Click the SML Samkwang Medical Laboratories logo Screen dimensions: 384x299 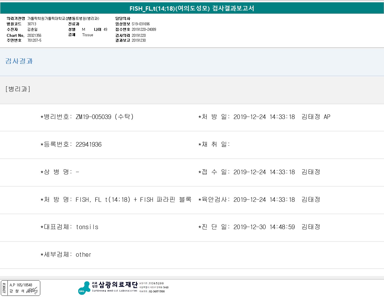[x=84, y=288]
